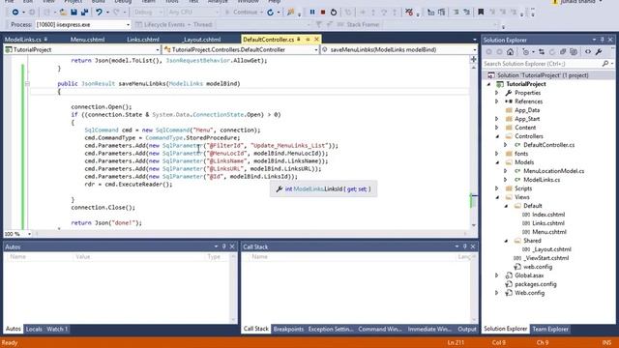
Task: Toggle a bookmark on current line
Action: coord(481,13)
